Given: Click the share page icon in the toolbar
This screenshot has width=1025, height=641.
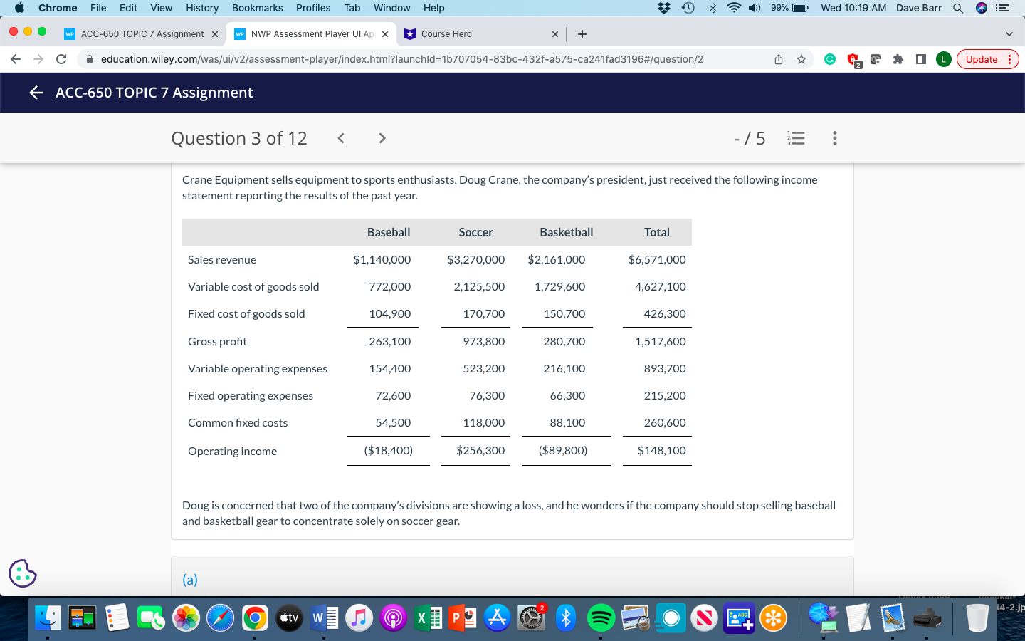Looking at the screenshot, I should 779,59.
